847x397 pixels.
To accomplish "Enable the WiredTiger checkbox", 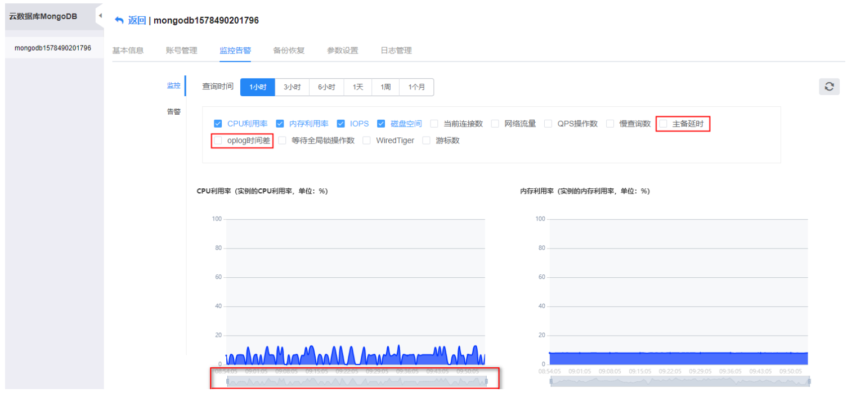I will click(x=366, y=141).
